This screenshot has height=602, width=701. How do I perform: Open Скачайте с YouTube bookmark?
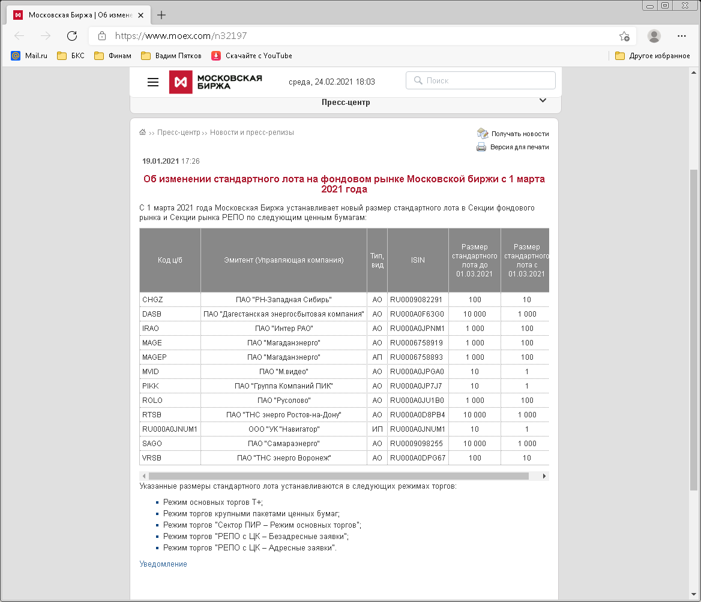pos(252,56)
